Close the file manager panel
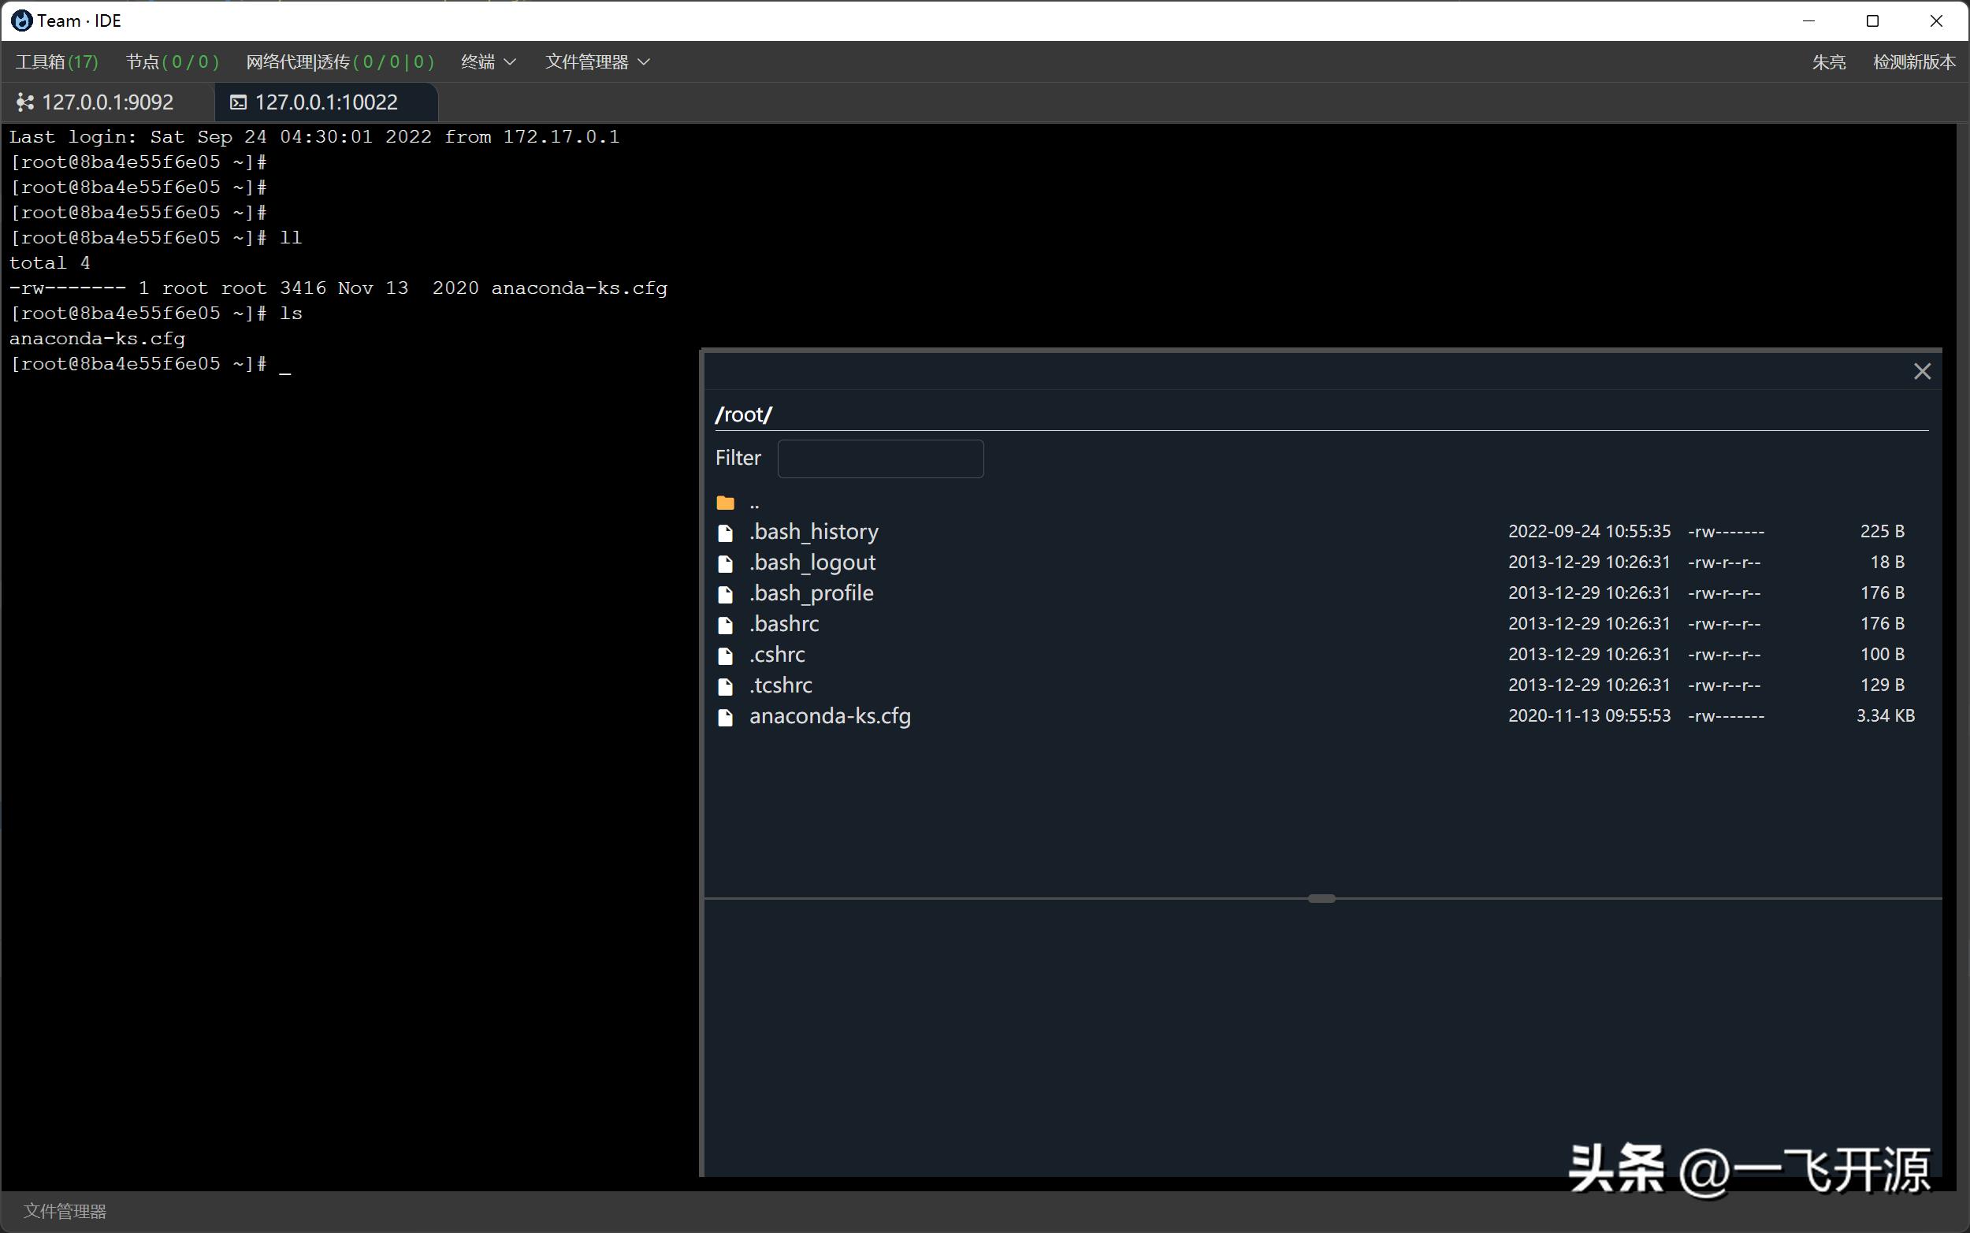The height and width of the screenshot is (1233, 1970). (x=1922, y=372)
